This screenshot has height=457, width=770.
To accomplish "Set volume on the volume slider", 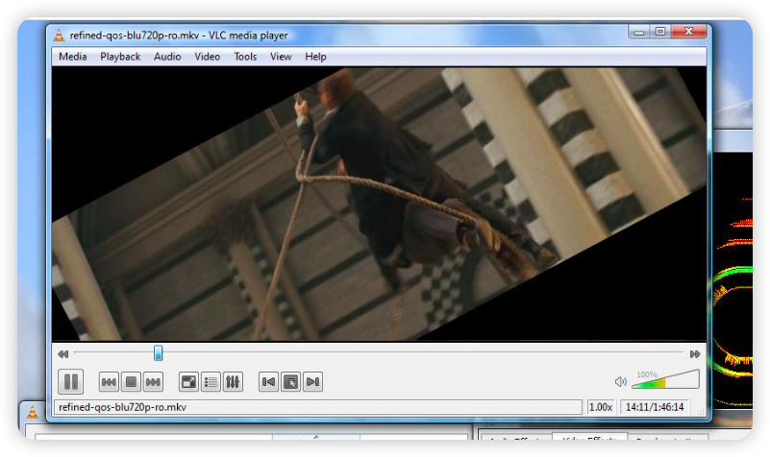I will pyautogui.click(x=665, y=379).
